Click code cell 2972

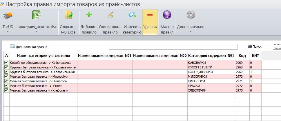pos(242,86)
